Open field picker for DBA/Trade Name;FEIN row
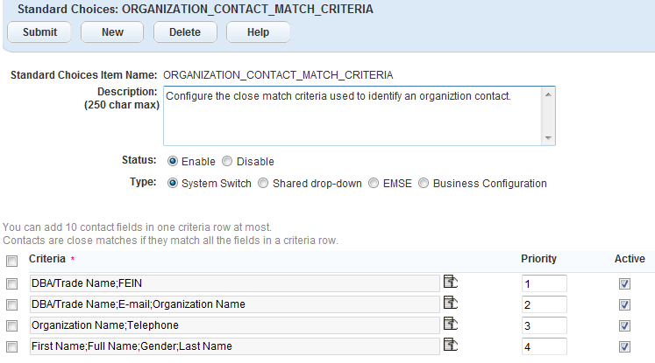Viewport: 655px width, 363px height. pos(451,282)
